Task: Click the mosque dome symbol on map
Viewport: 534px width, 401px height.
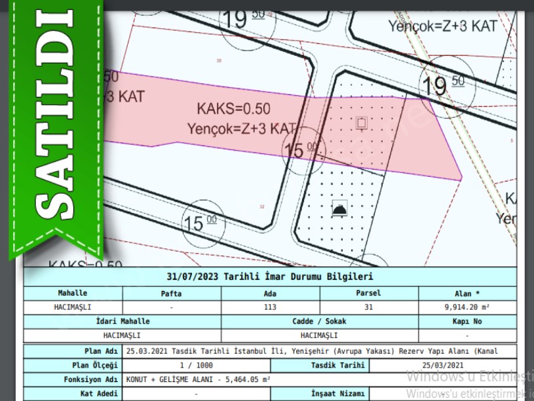Action: (x=339, y=210)
